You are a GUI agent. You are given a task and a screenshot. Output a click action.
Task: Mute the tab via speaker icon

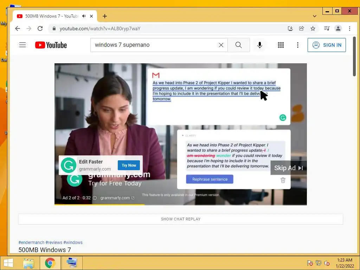click(84, 16)
